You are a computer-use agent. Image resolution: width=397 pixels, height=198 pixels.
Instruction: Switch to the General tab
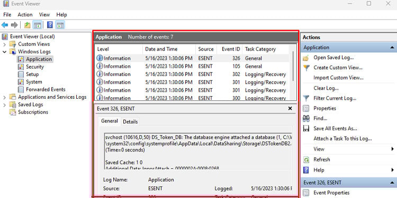[110, 121]
